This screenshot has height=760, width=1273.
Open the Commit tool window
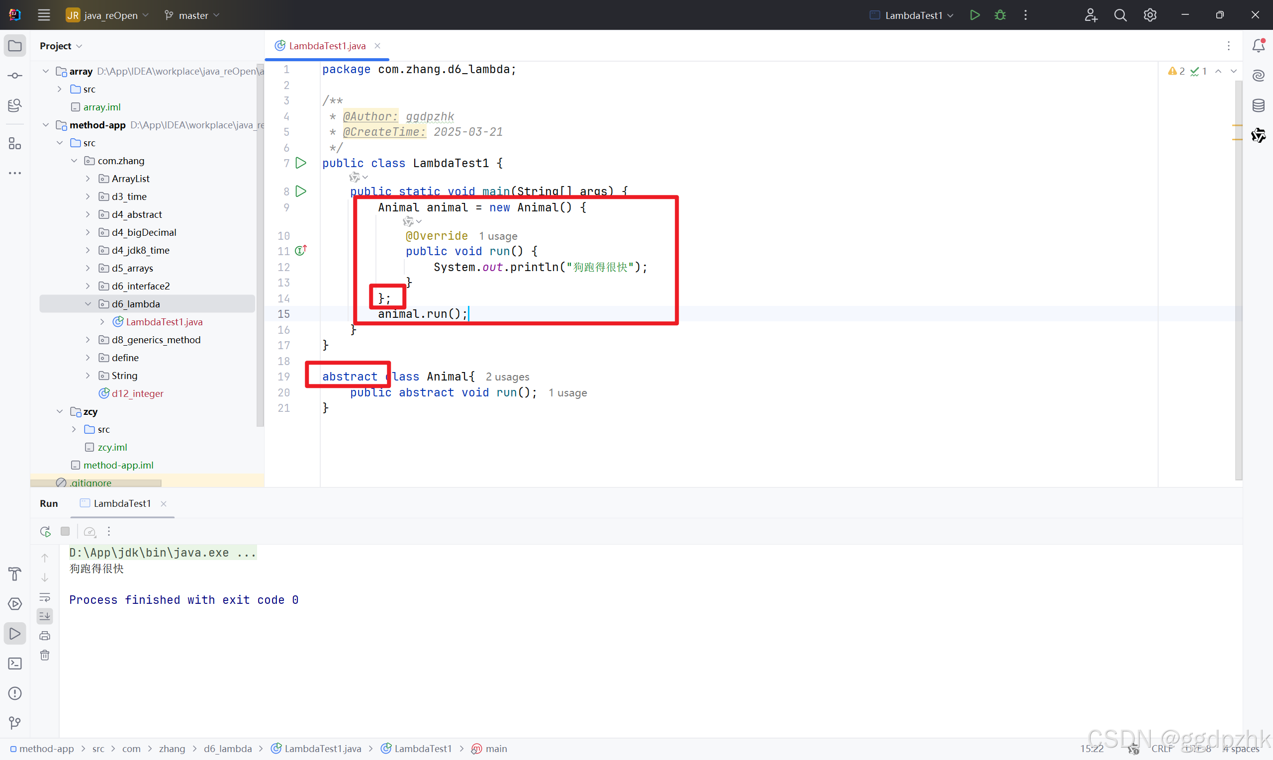(15, 75)
